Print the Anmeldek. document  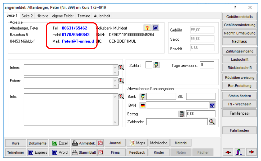[84, 143]
